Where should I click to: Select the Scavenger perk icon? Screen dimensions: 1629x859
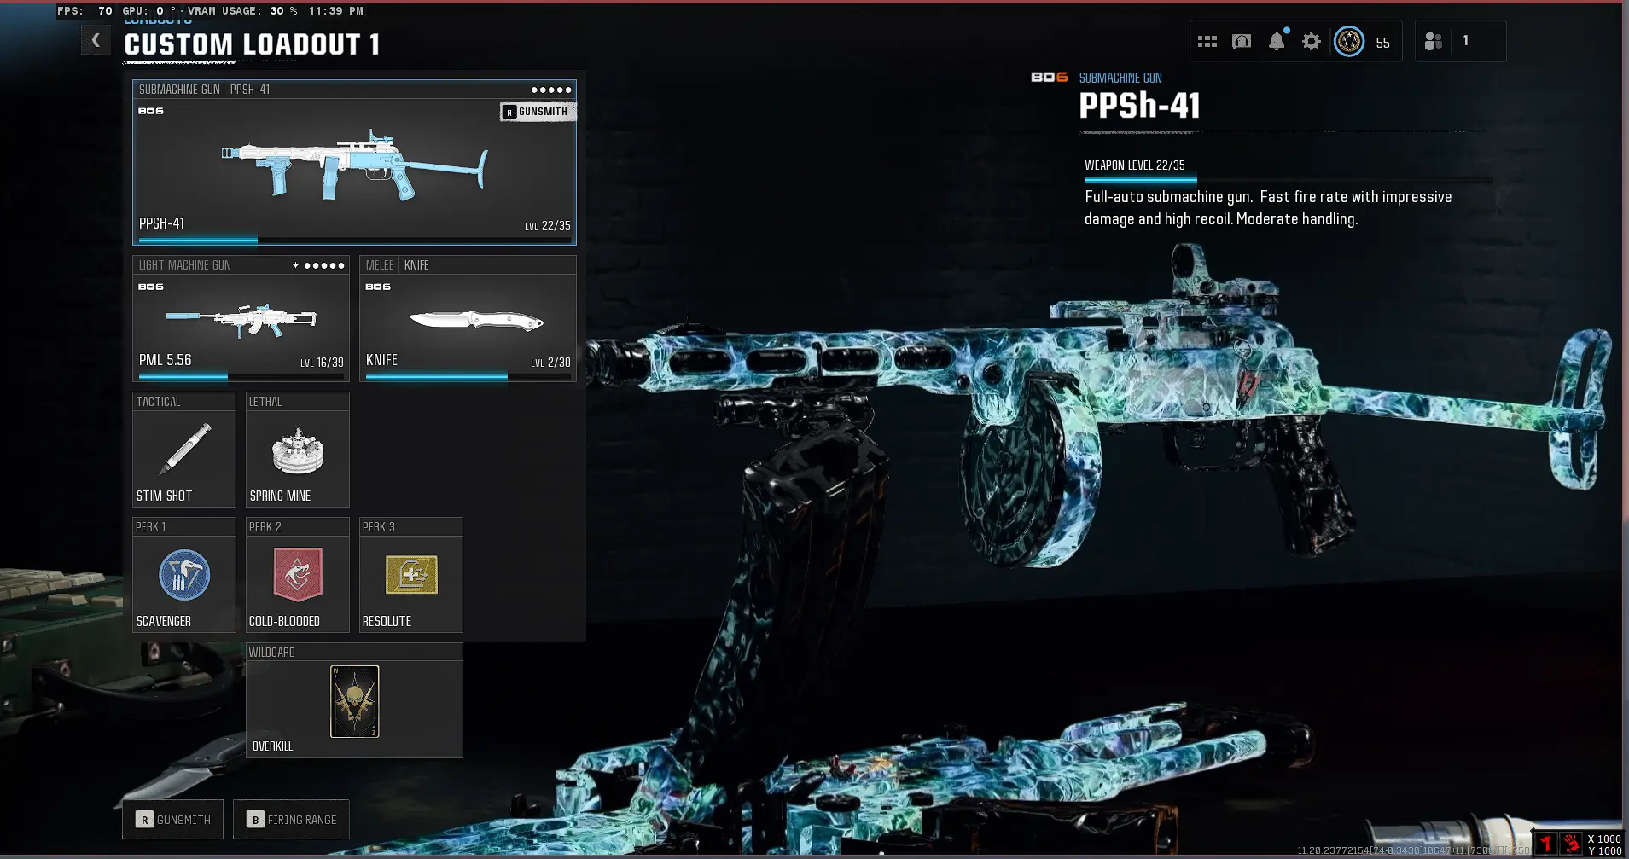pyautogui.click(x=184, y=575)
